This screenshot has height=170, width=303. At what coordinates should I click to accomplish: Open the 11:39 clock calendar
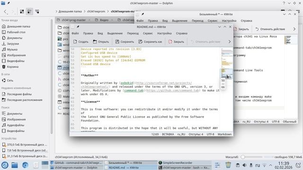(284, 165)
